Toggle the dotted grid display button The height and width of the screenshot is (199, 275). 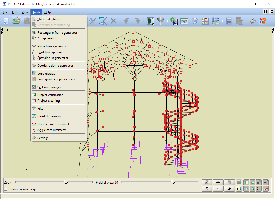(x=259, y=182)
